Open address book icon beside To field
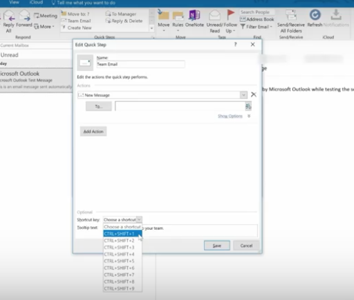Image resolution: width=354 pixels, height=300 pixels. (248, 106)
